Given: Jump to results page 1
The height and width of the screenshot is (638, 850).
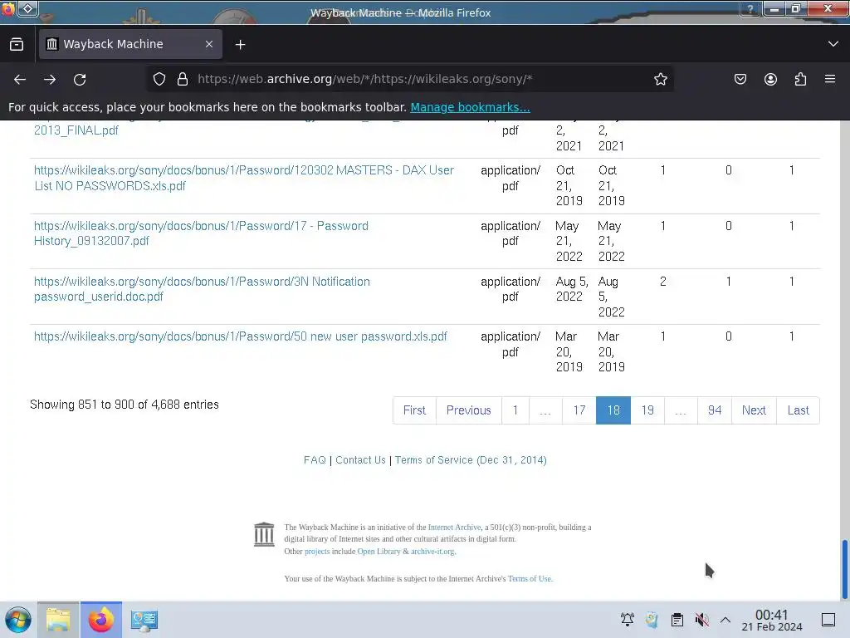Looking at the screenshot, I should click(x=515, y=410).
